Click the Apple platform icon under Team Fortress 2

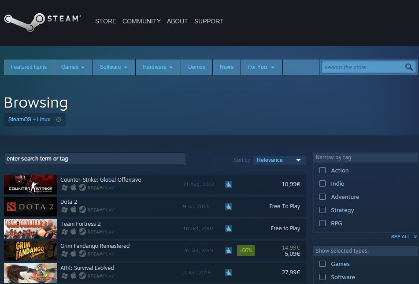pos(73,232)
